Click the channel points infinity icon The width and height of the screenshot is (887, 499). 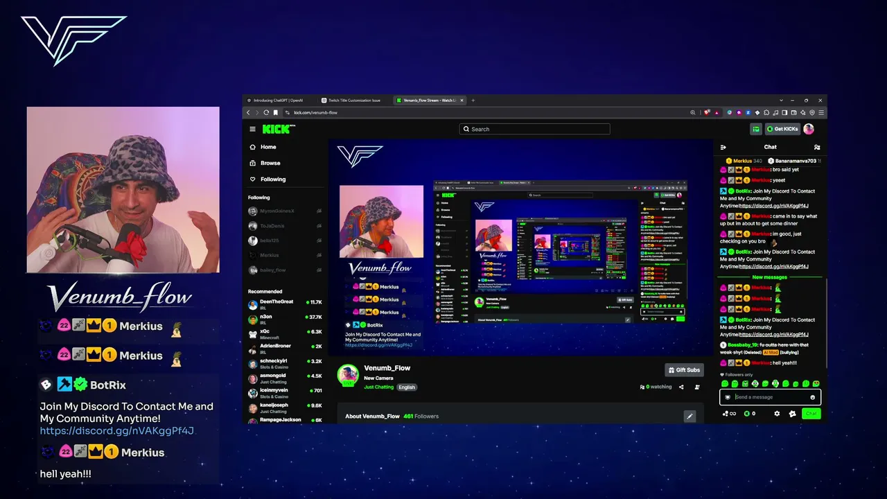pyautogui.click(x=729, y=414)
